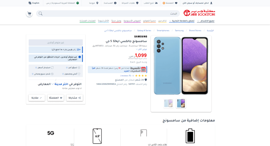Open the weekly offers (العروض الأسبوعية) tab
The height and width of the screenshot is (146, 270).
point(132,21)
